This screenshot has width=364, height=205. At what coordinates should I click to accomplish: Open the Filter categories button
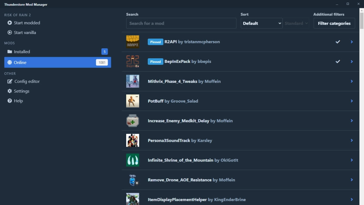tap(334, 23)
